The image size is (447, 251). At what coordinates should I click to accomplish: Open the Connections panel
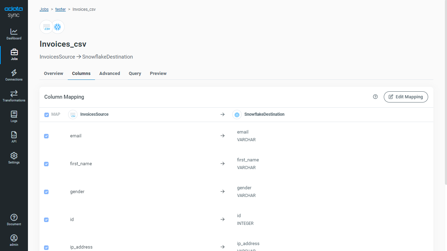tap(14, 75)
